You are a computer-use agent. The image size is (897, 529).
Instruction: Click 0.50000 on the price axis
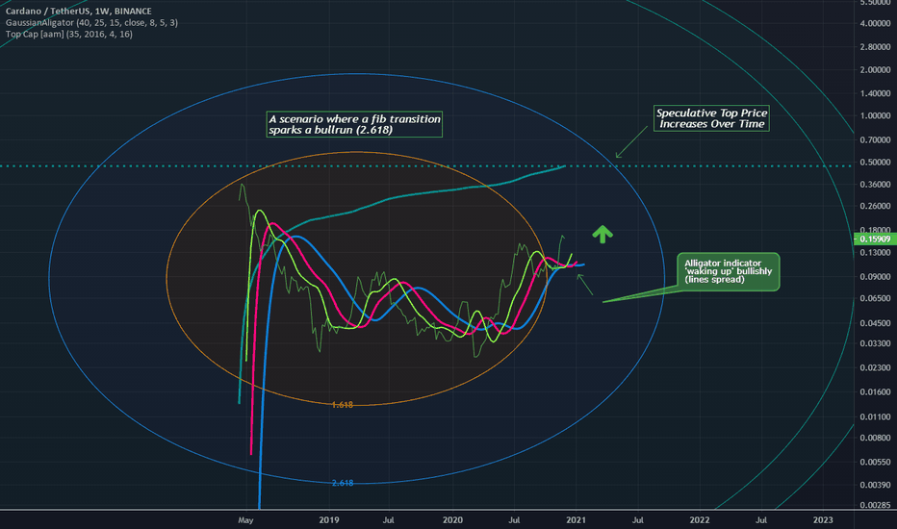[x=875, y=163]
